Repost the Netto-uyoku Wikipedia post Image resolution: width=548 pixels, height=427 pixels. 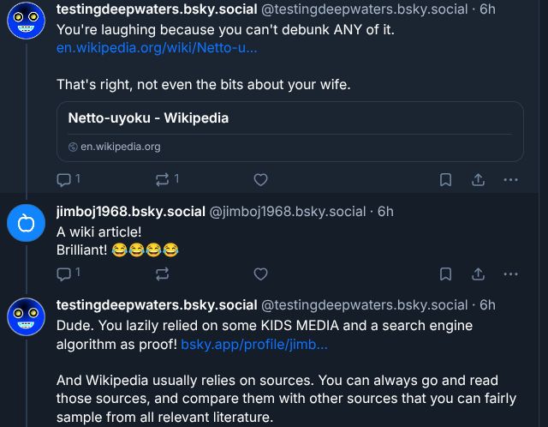click(162, 179)
